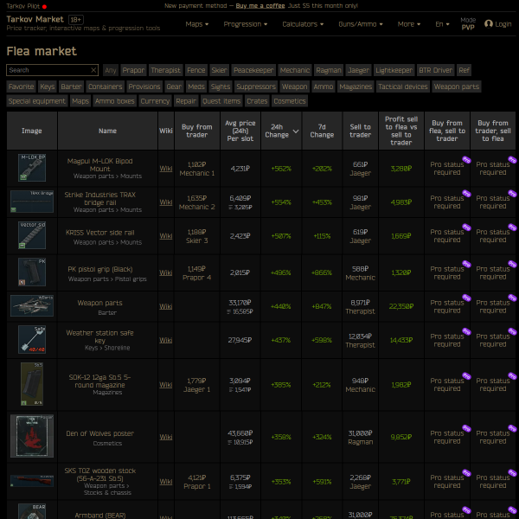
Task: Sort by 24h Change arrow
Action: pyautogui.click(x=296, y=131)
